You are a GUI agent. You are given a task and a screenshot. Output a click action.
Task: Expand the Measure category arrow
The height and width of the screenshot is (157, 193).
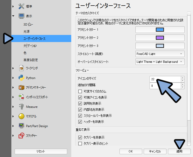13,107
